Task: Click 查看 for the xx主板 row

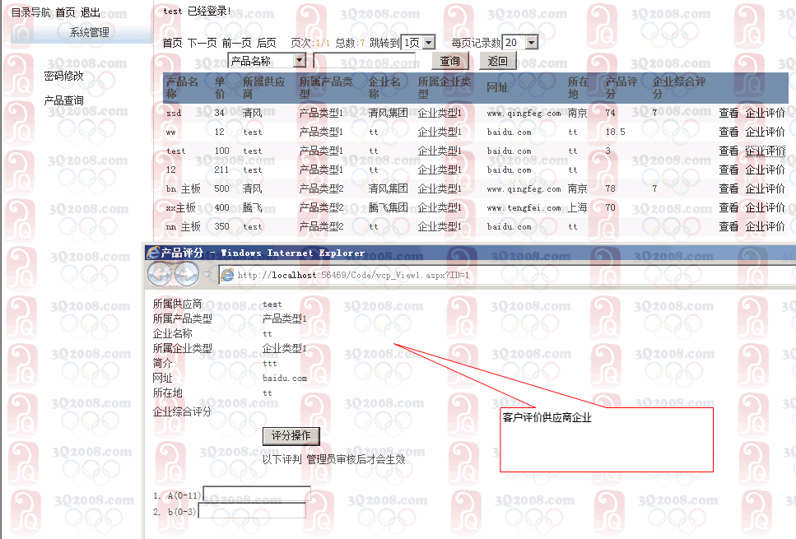Action: tap(729, 207)
